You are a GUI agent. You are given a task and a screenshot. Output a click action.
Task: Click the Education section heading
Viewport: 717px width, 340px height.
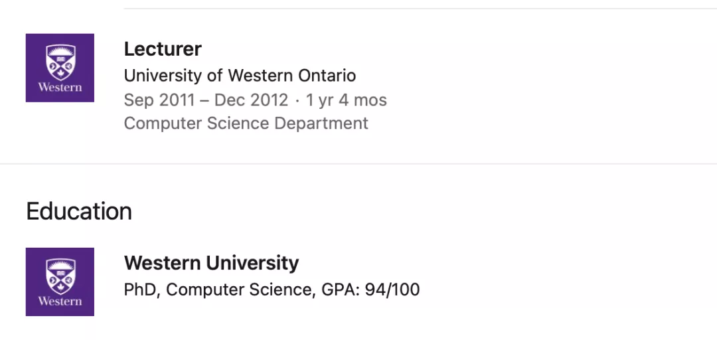click(79, 211)
